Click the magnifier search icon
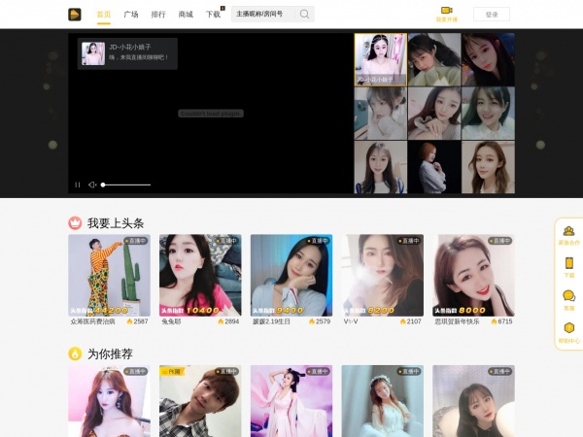The width and height of the screenshot is (583, 437). coord(304,15)
